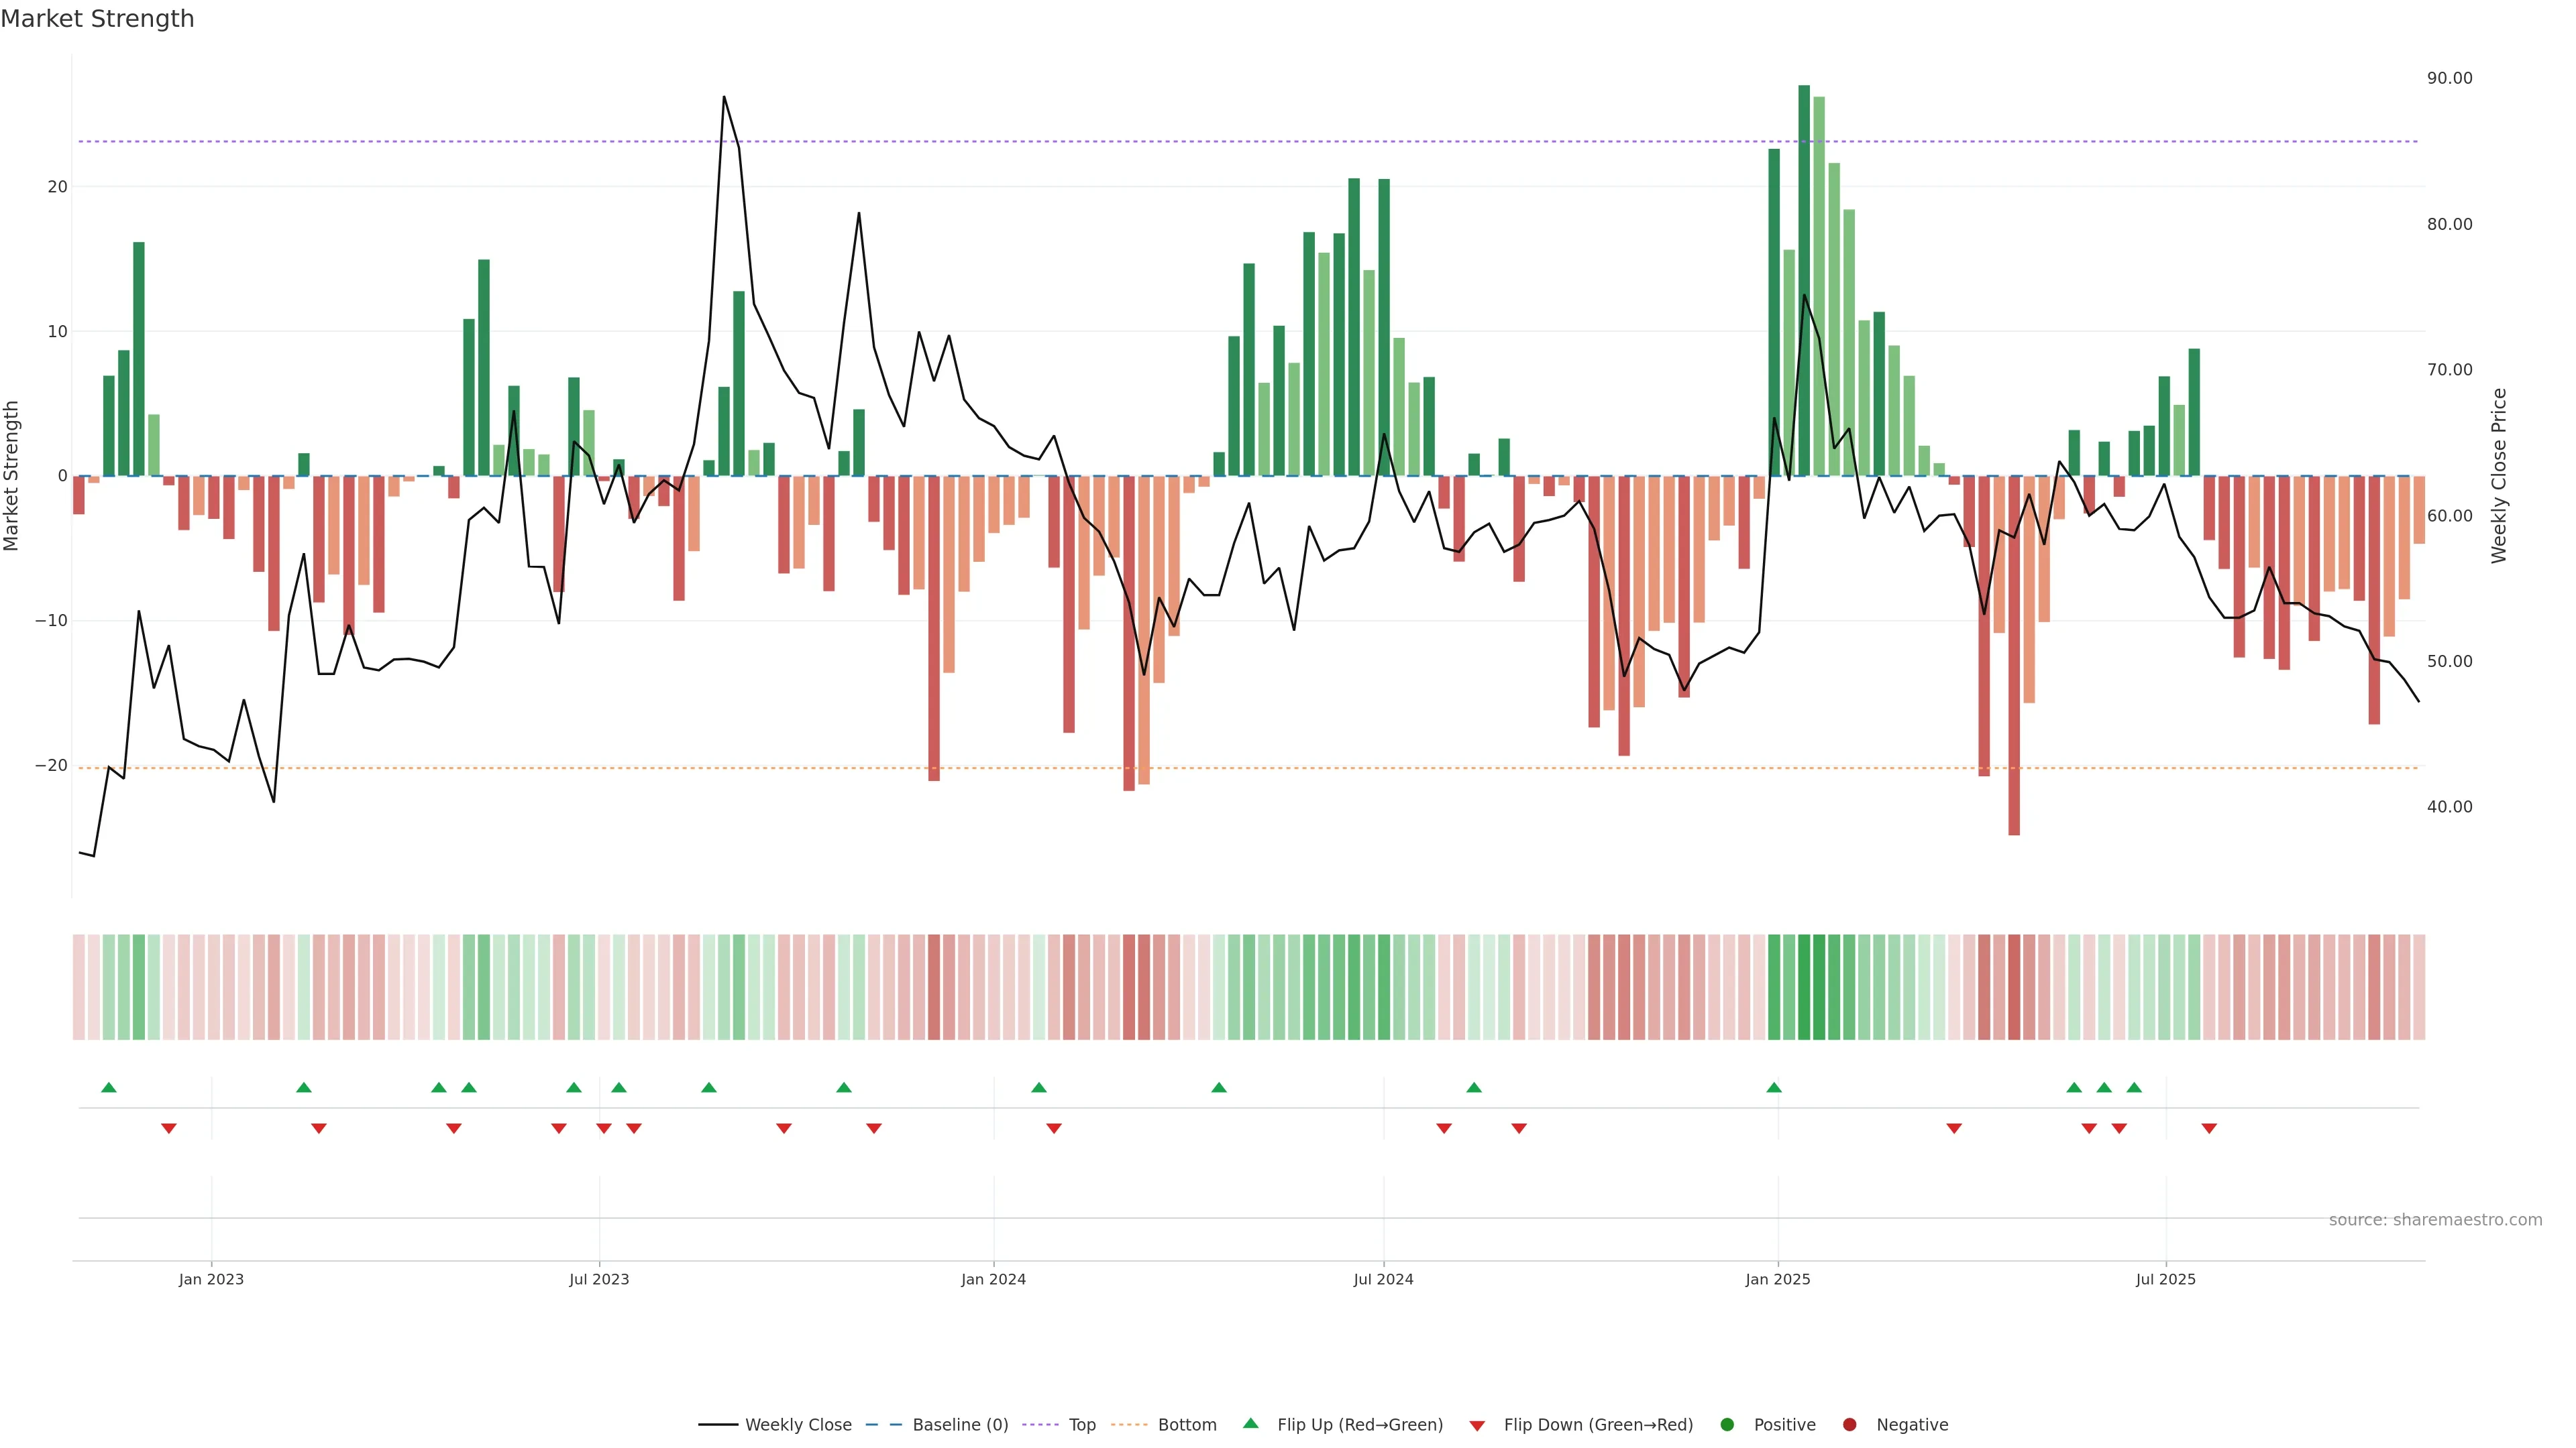
Task: Click flip-up triangle just before Jan 2025
Action: 1774,1087
